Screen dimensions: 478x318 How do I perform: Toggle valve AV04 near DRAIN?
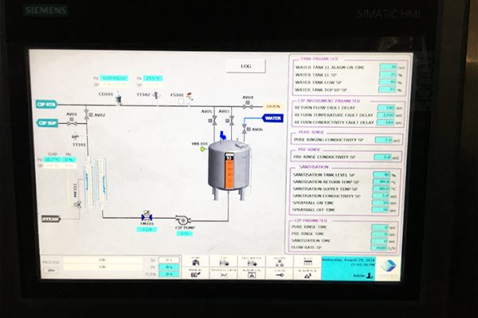click(x=248, y=106)
